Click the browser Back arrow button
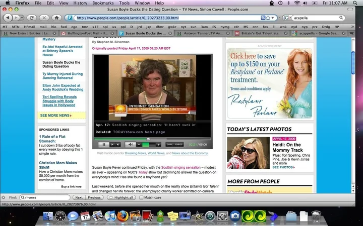This screenshot has height=226, width=363. [8, 18]
